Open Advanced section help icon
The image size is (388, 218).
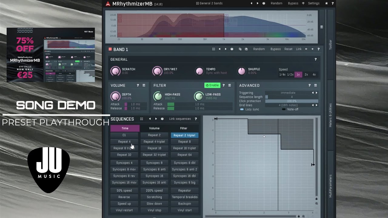(309, 85)
